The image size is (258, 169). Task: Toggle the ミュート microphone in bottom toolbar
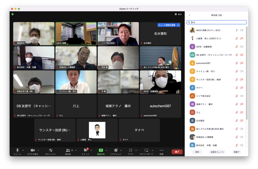click(x=17, y=150)
